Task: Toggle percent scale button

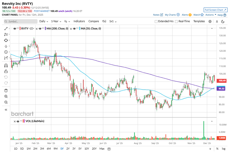Action: point(217,149)
